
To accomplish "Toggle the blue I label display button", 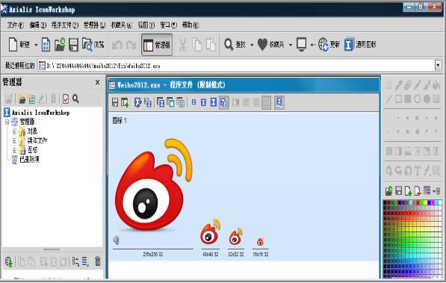I will pyautogui.click(x=279, y=102).
